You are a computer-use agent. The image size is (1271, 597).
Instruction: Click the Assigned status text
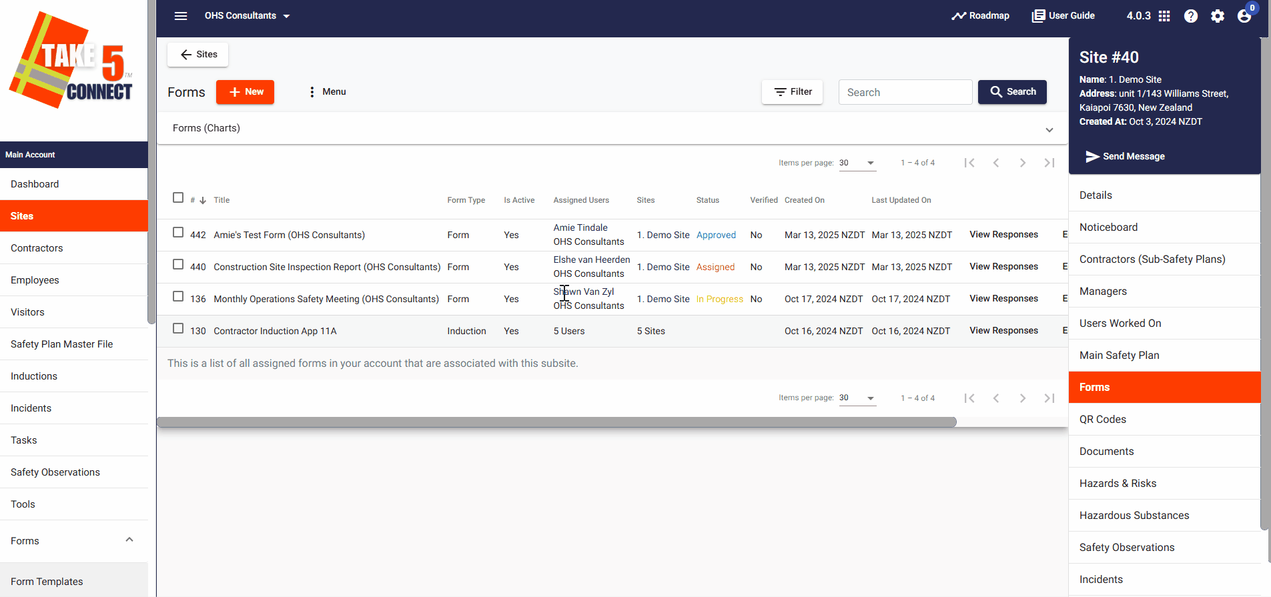click(715, 267)
